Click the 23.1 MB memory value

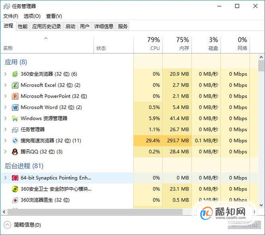pos(179,189)
